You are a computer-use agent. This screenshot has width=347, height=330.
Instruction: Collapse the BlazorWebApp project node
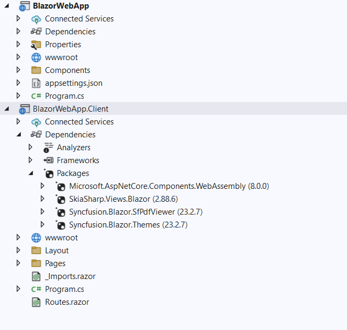click(7, 6)
